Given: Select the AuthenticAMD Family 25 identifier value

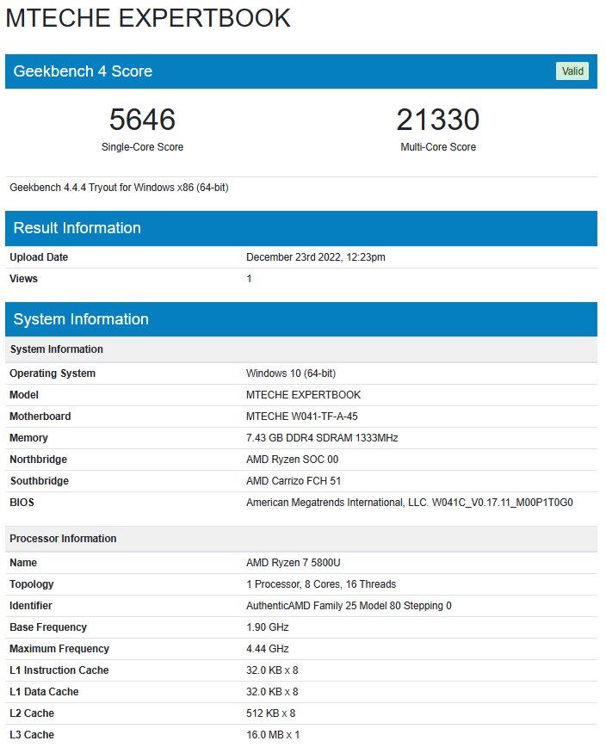Looking at the screenshot, I should point(349,606).
